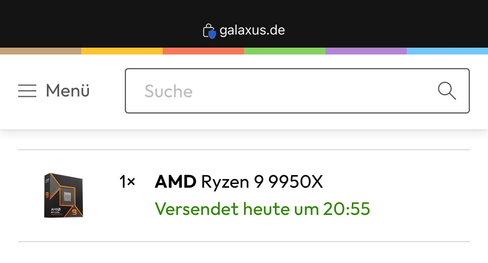Click the orange stripe segment
488x263 pixels.
click(203, 51)
